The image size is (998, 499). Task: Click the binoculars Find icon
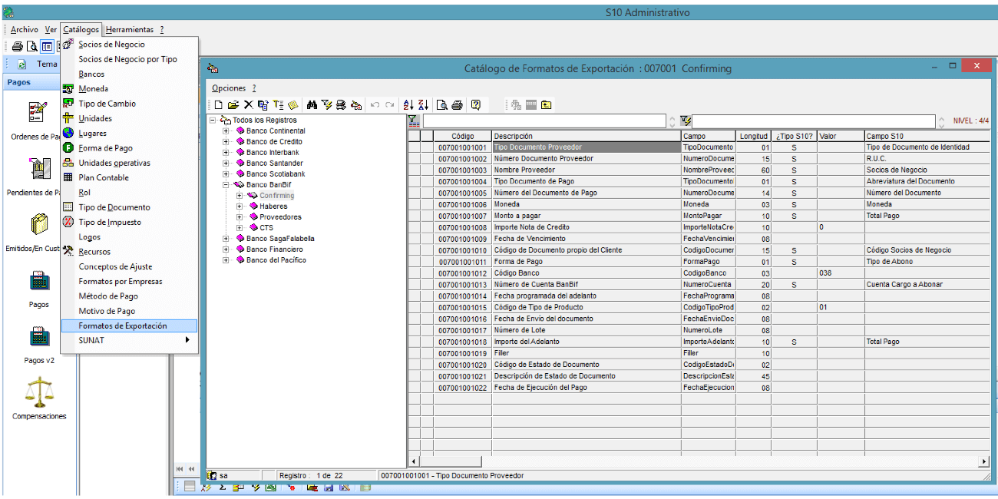312,105
